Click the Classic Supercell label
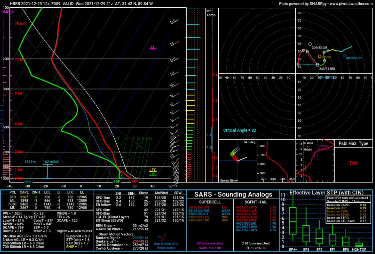The width and height of the screenshot is (375, 254). tap(324, 148)
